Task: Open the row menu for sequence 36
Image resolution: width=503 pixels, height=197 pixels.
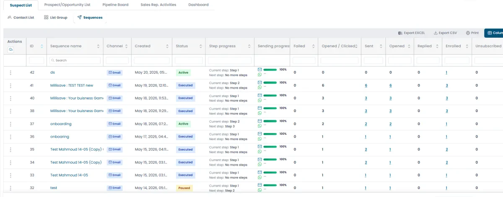Action: click(10, 137)
